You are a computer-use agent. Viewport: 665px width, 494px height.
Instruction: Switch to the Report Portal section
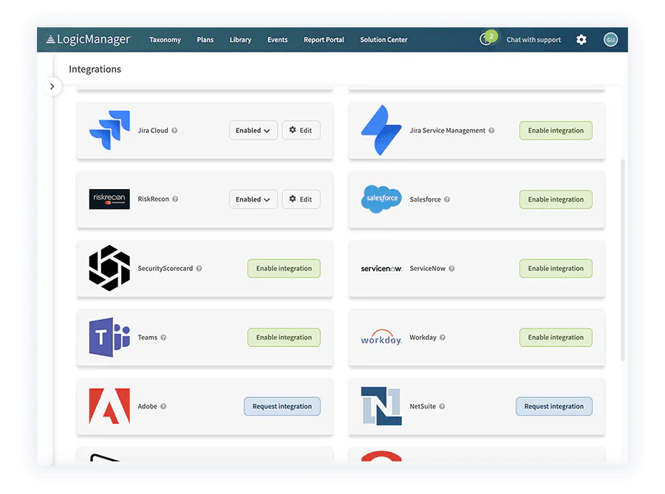(x=324, y=40)
